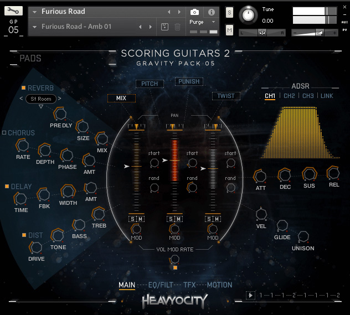This screenshot has height=315, width=350.
Task: Go to next instrument arrow for Furious Road
Action: (179, 12)
